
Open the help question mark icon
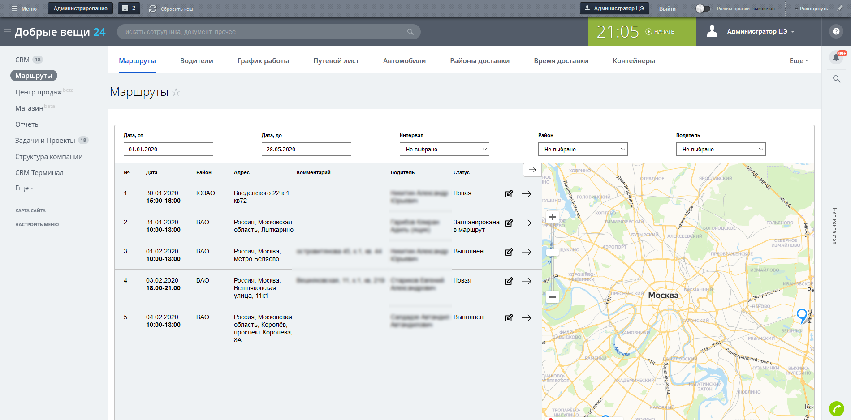pos(836,31)
